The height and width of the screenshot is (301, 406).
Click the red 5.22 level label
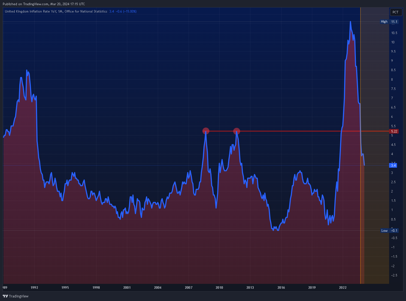coord(394,131)
